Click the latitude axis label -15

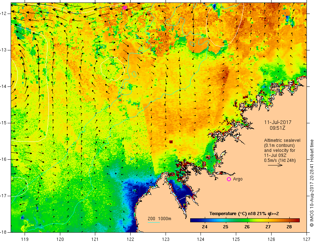coord(4,123)
